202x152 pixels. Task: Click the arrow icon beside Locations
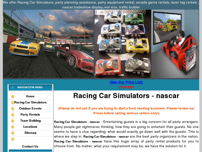[x=13, y=127]
